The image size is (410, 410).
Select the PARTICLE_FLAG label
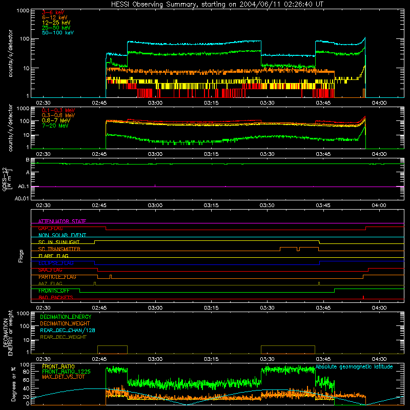click(x=57, y=277)
